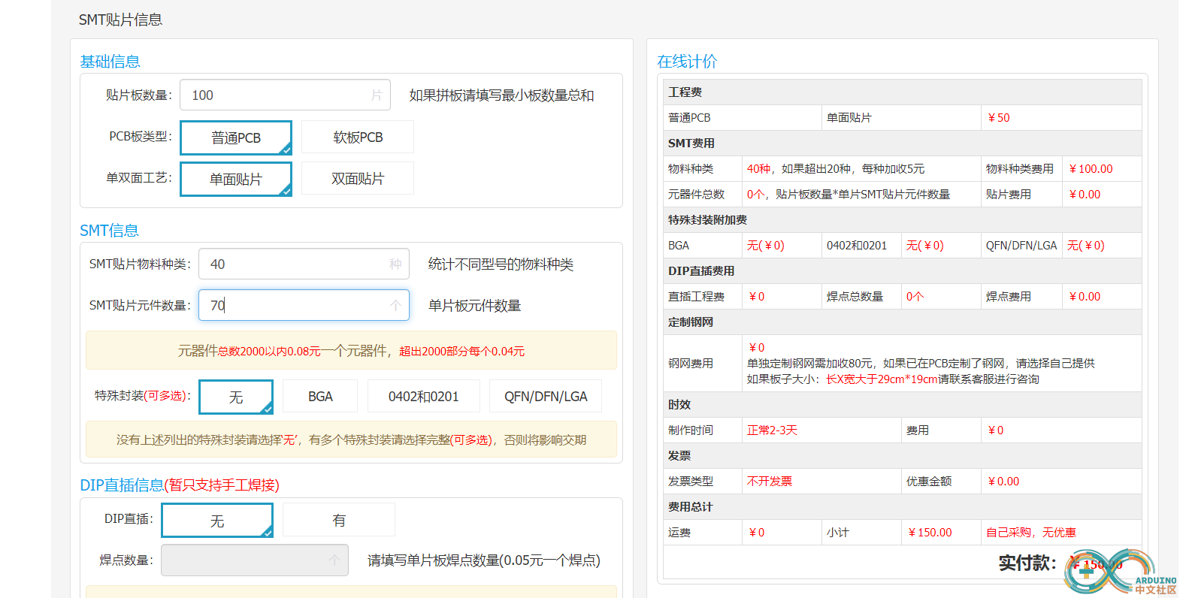Image resolution: width=1180 pixels, height=598 pixels.
Task: Click the 自己采购，无优惠 note
Action: [1030, 533]
